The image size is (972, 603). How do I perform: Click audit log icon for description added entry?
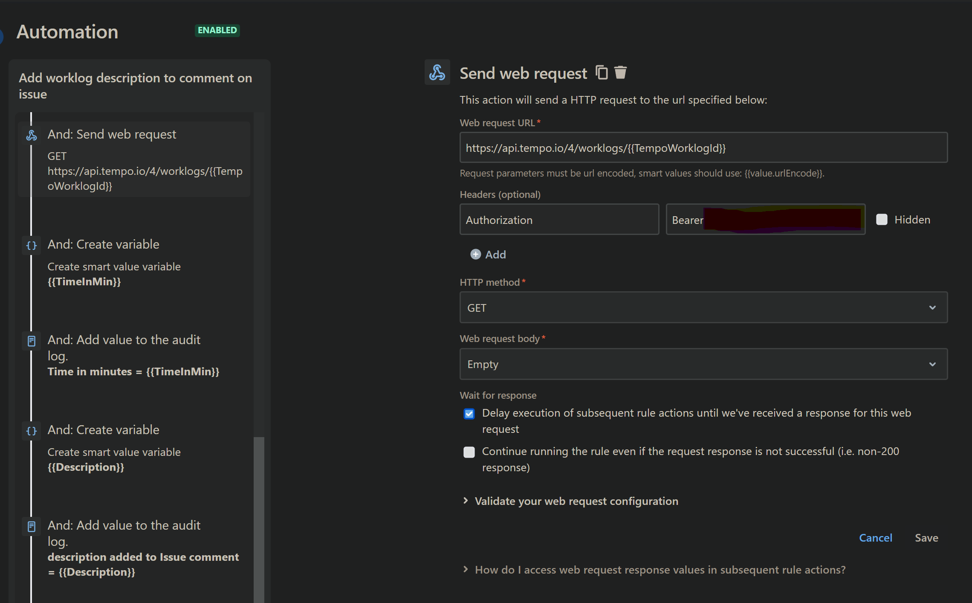(x=32, y=527)
